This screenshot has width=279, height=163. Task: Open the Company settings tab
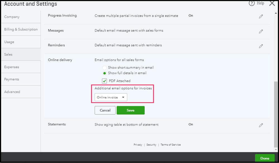[12, 17]
